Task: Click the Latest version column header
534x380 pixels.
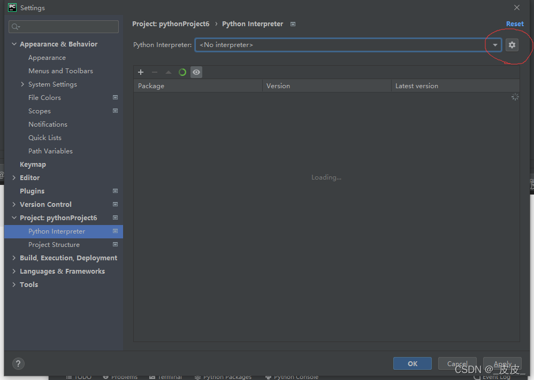Action: [x=456, y=86]
